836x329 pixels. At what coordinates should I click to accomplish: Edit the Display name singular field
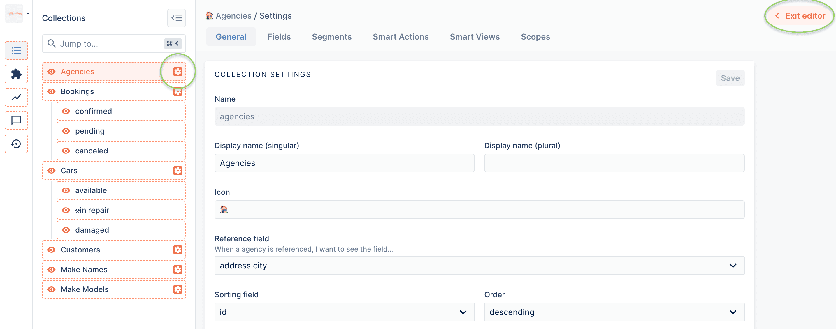(x=344, y=163)
